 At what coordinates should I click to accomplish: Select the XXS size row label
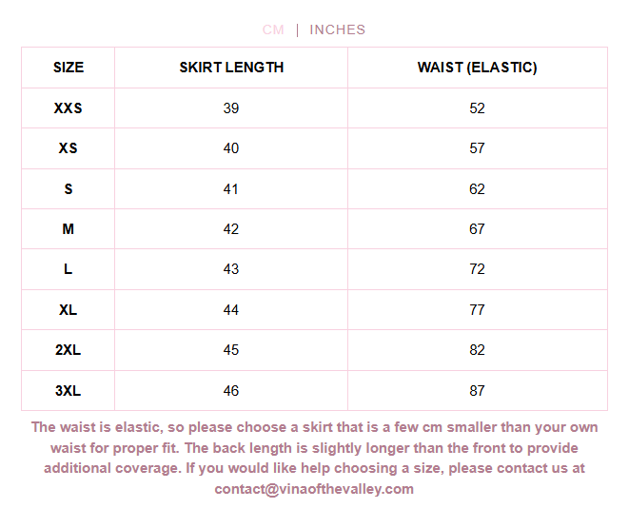tap(69, 108)
